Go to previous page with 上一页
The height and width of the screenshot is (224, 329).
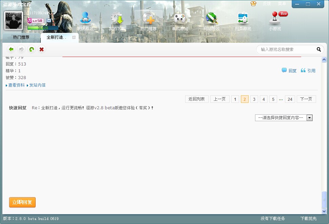(220, 99)
